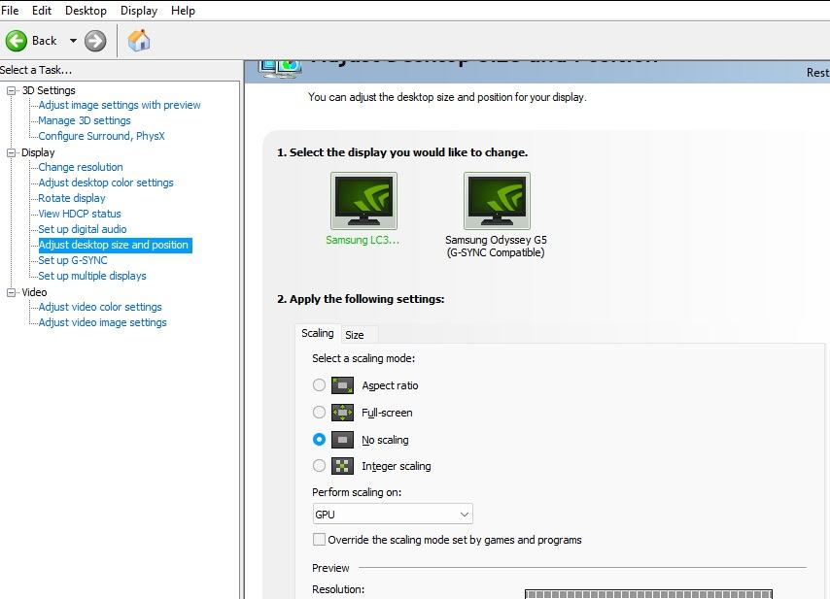Screen dimensions: 830x599
Task: Click the 3D Settings tree label
Action: (x=49, y=90)
